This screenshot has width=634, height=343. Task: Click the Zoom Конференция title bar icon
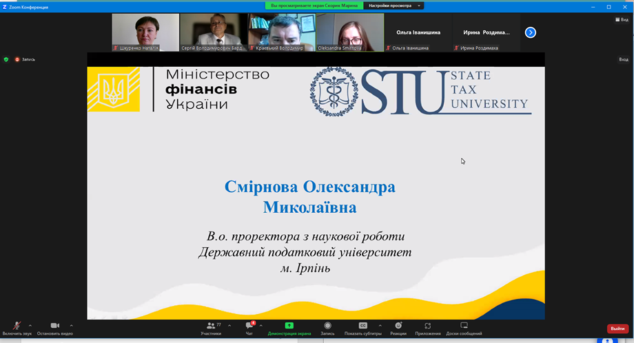pyautogui.click(x=4, y=7)
